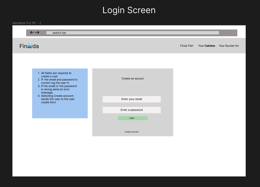
Task: Click note 'Selecting Create account sends the user'
Action: pyautogui.click(x=56, y=99)
